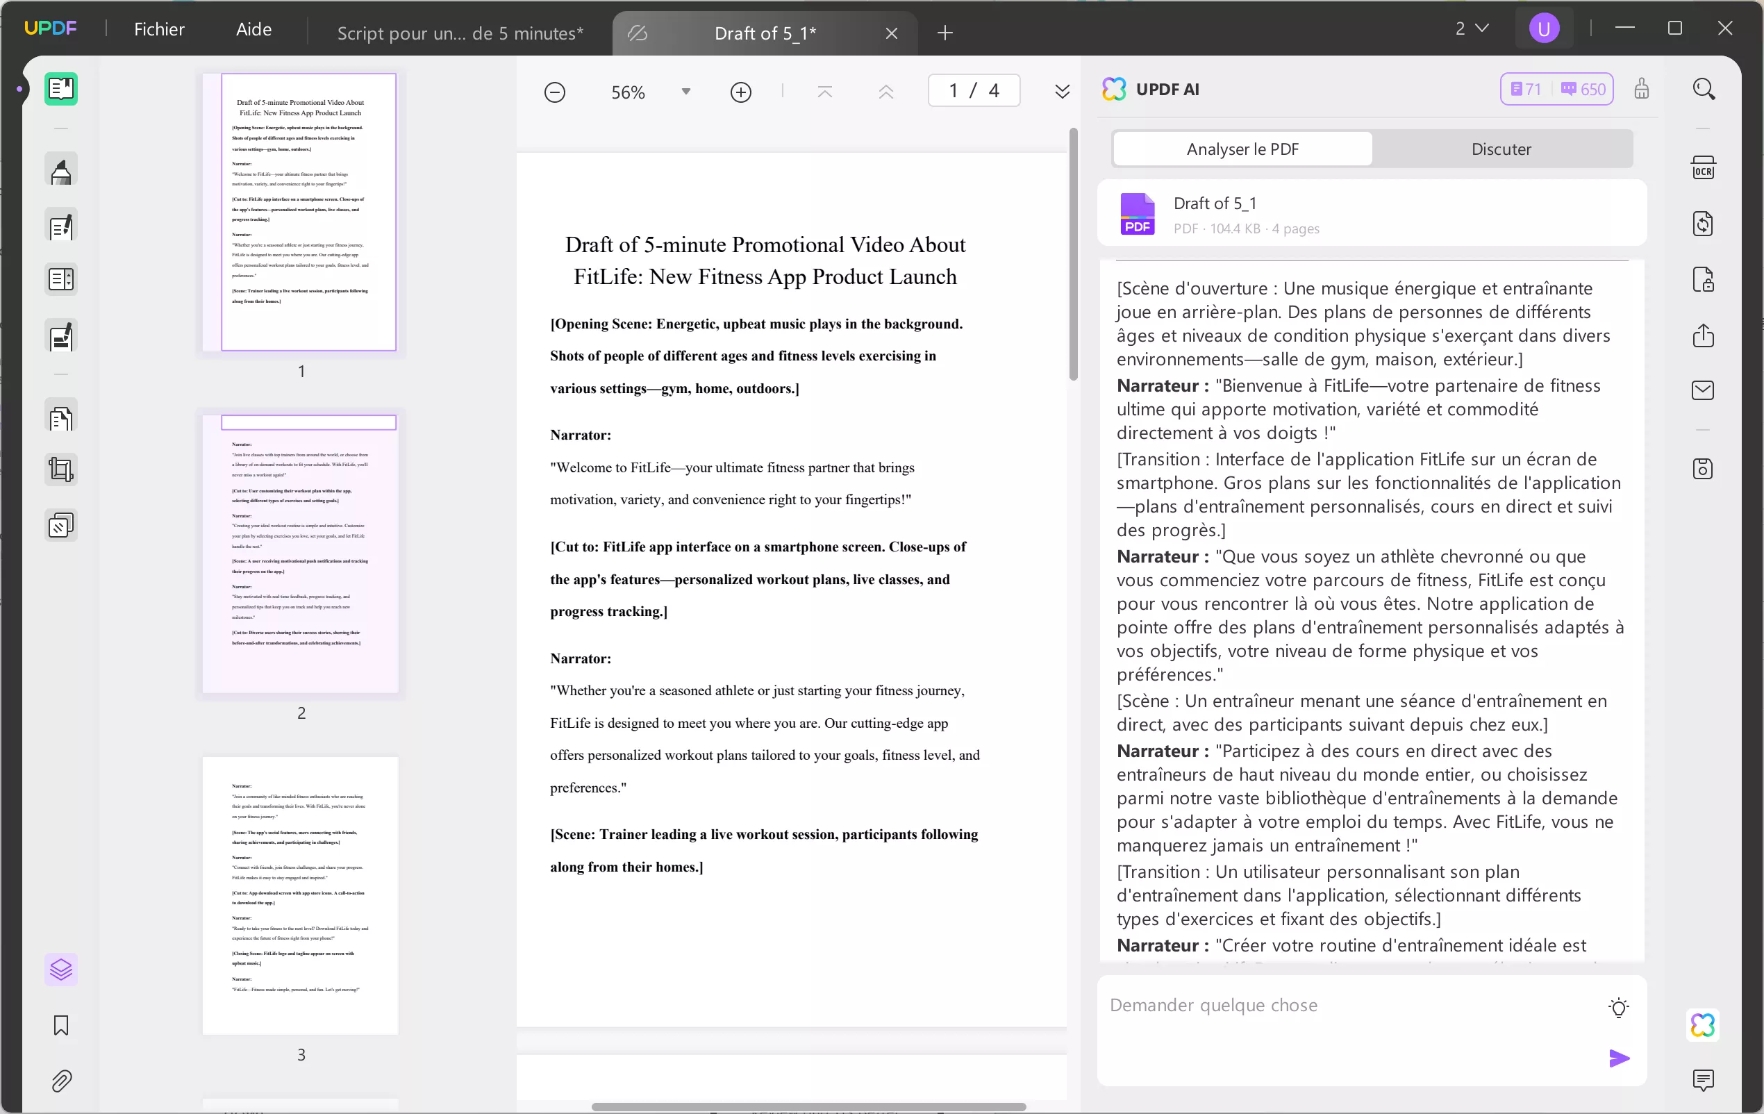Expand the open tabs count dropdown
This screenshot has width=1764, height=1114.
click(1471, 28)
